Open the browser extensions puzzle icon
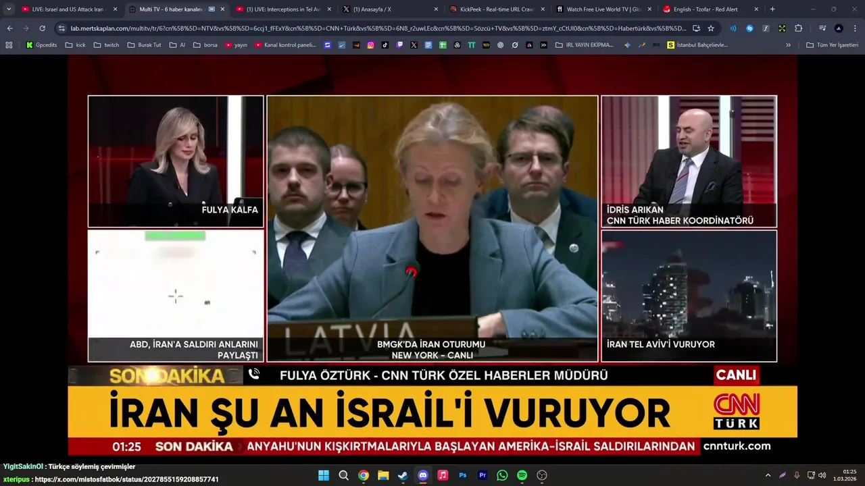The image size is (865, 486). (x=798, y=28)
